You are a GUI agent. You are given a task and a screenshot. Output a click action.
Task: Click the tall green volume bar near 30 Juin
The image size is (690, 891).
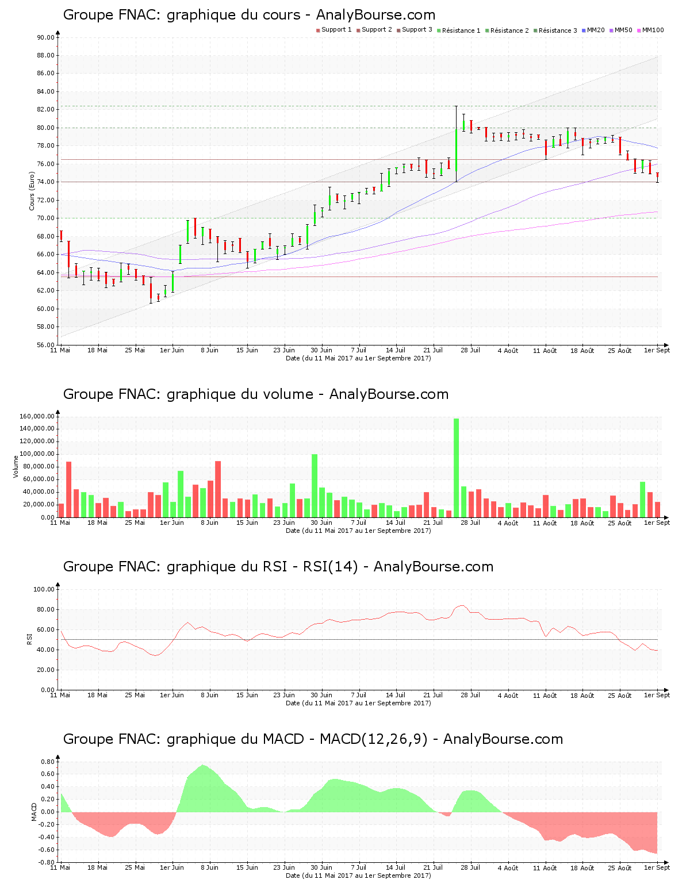pyautogui.click(x=315, y=486)
